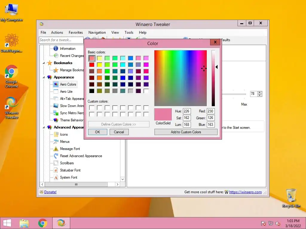Click the network tray icon
The width and height of the screenshot is (306, 229).
[271, 223]
